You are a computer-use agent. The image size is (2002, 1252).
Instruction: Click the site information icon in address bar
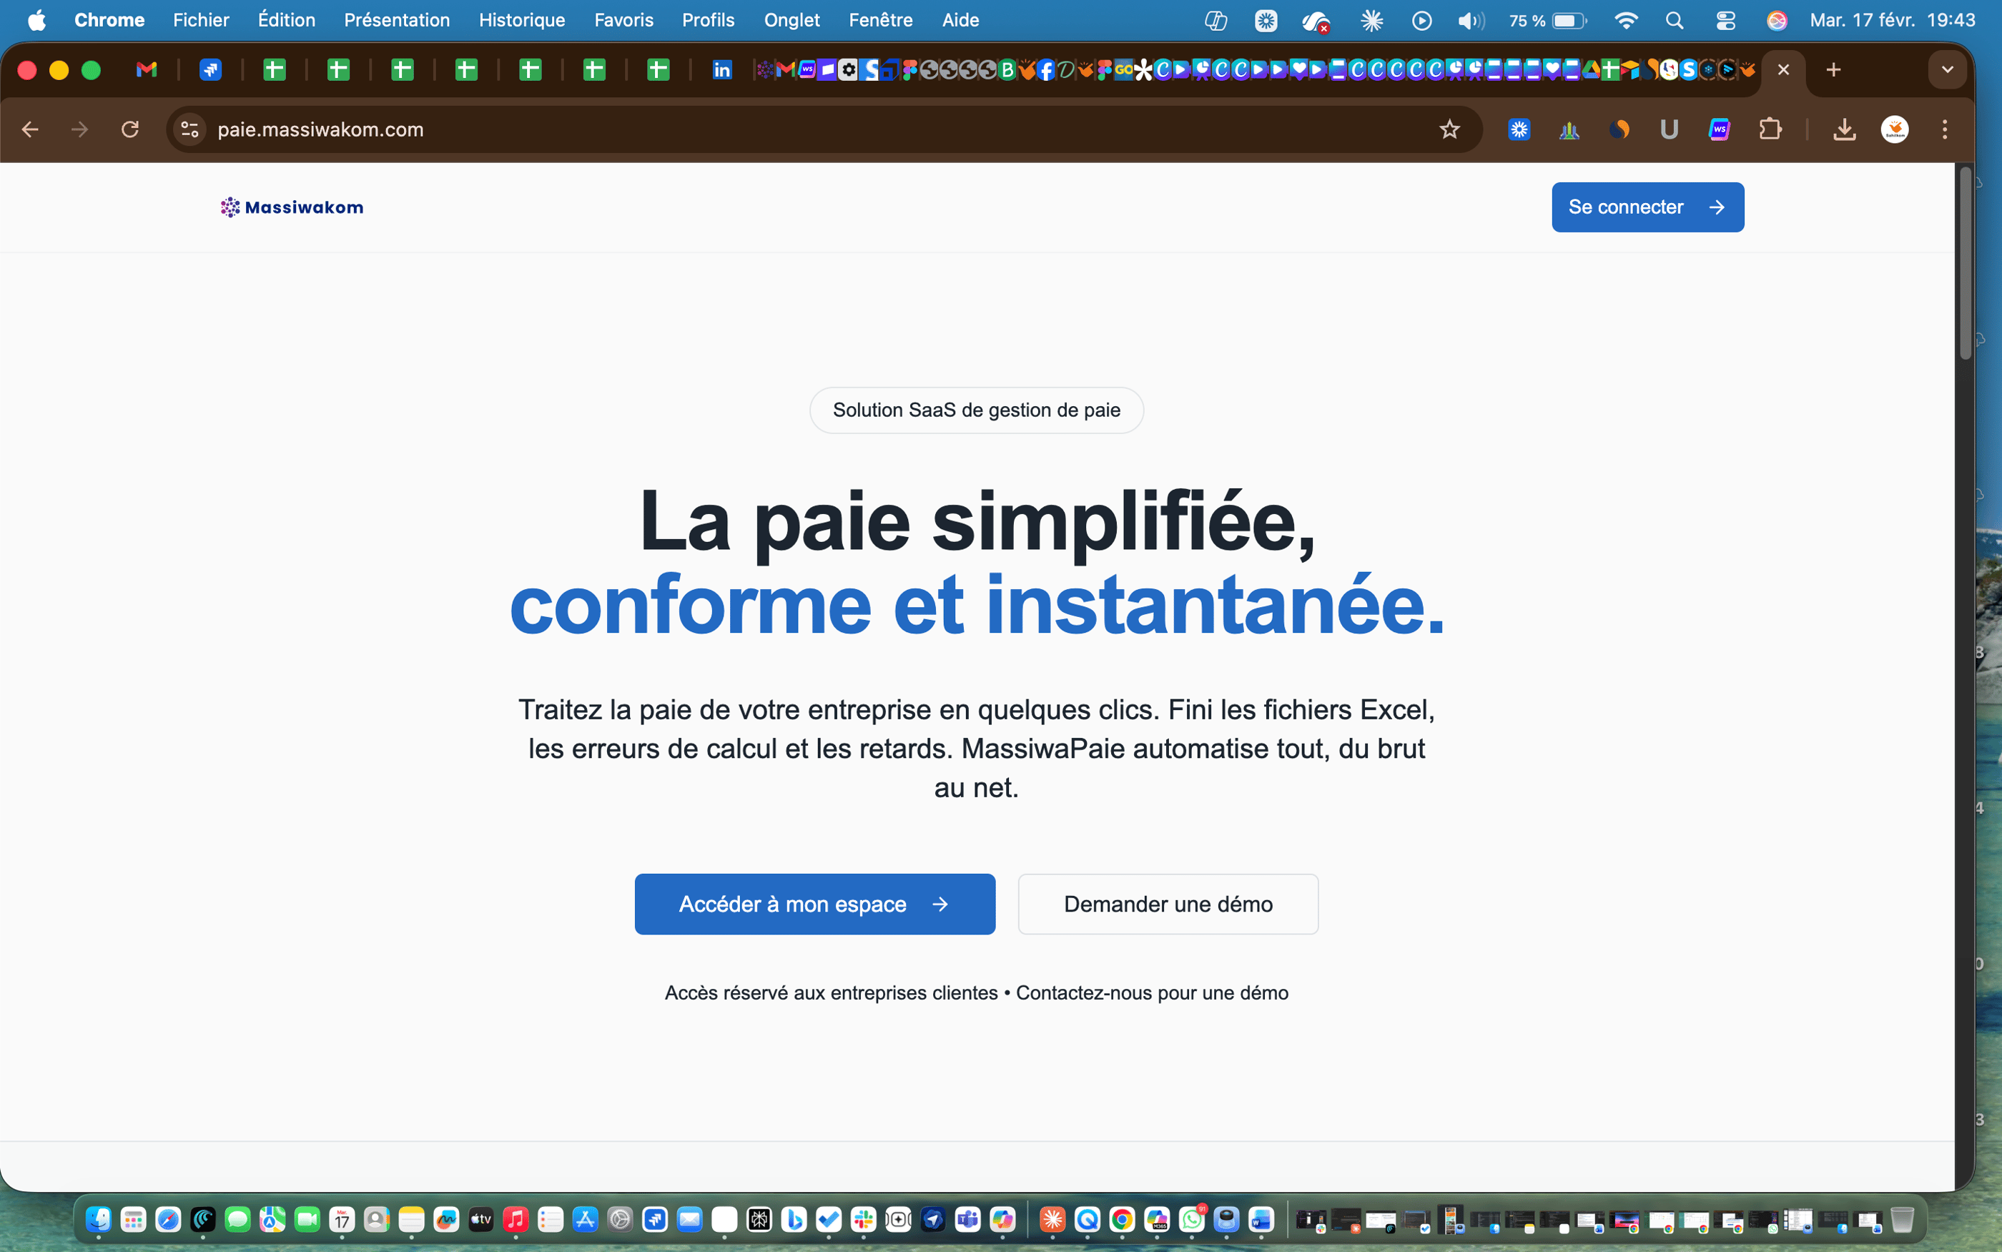tap(189, 129)
